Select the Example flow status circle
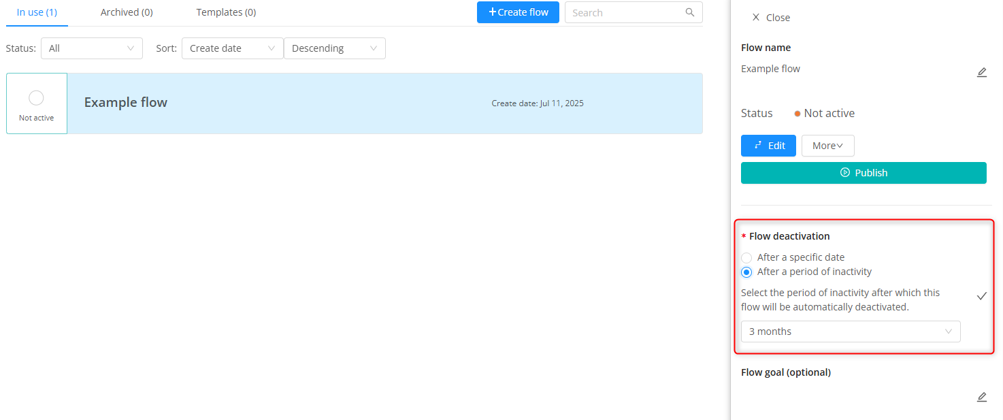The image size is (1003, 420). 37,98
